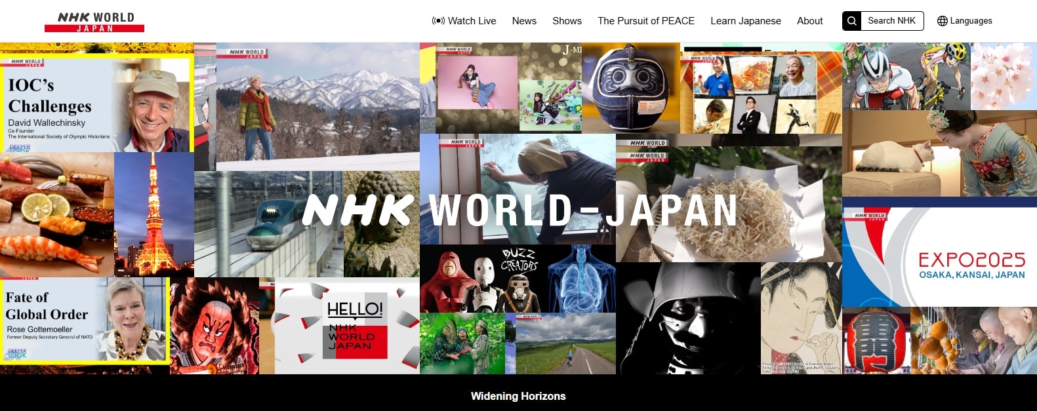
Task: Open the About menu
Action: [x=809, y=21]
